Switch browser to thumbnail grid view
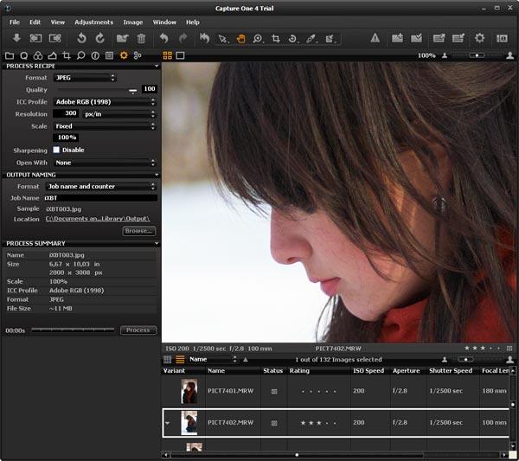519x461 pixels. pos(168,360)
